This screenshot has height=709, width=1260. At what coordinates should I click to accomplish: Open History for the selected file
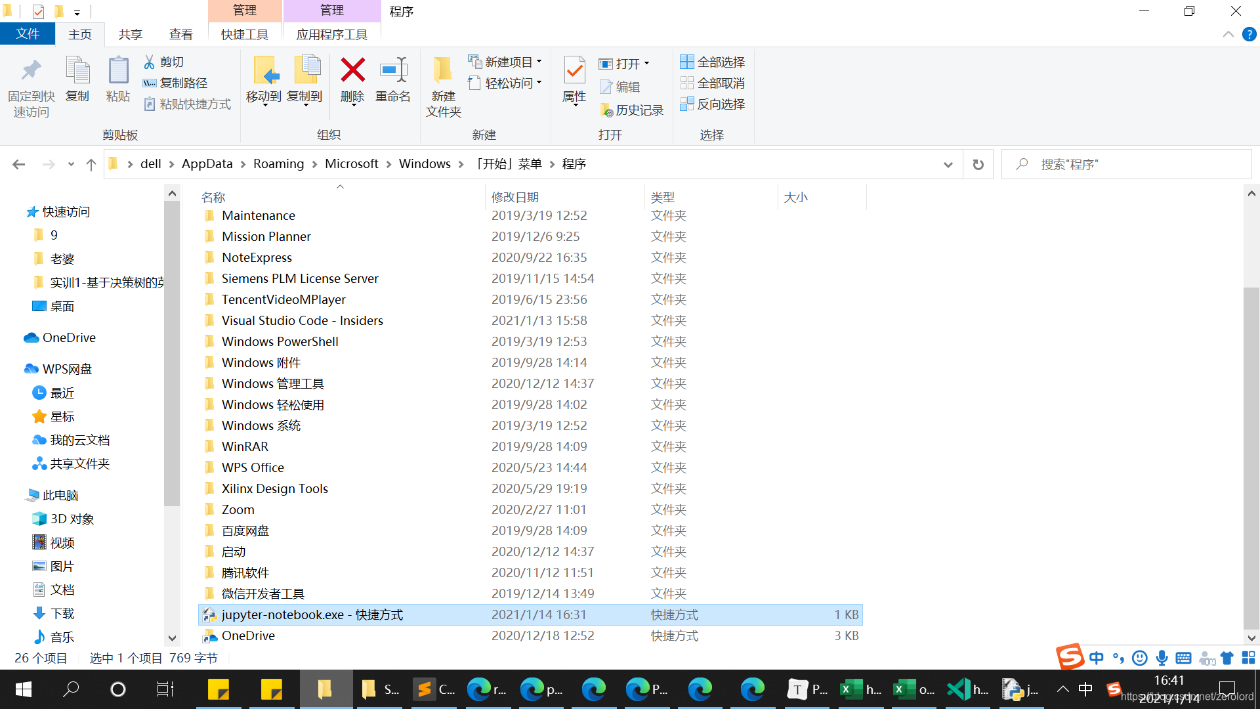click(632, 110)
